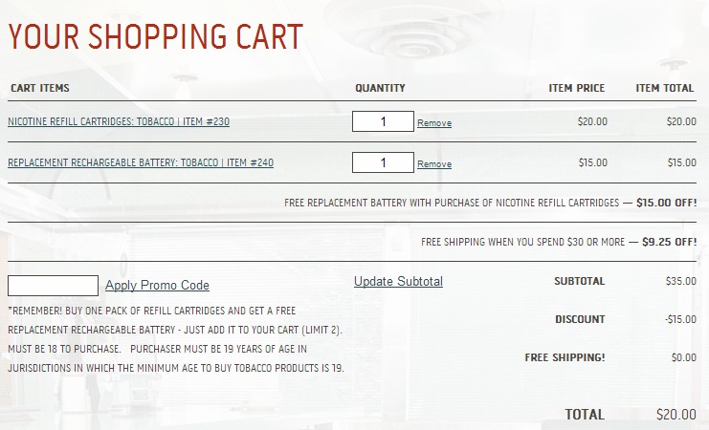Click the $9.25 OFF free shipping notice

point(559,242)
